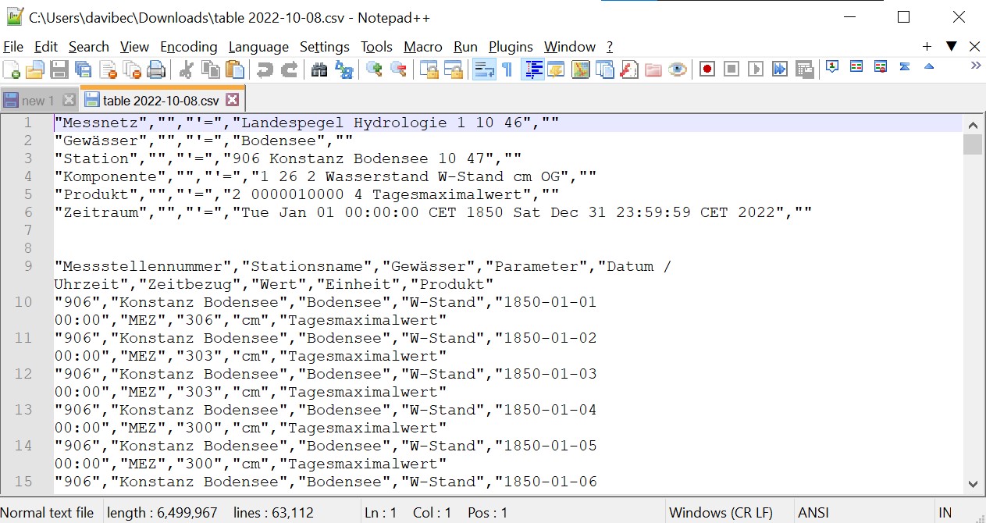Toggle Word wrap in the toolbar
Image resolution: width=986 pixels, height=523 pixels.
pyautogui.click(x=483, y=70)
